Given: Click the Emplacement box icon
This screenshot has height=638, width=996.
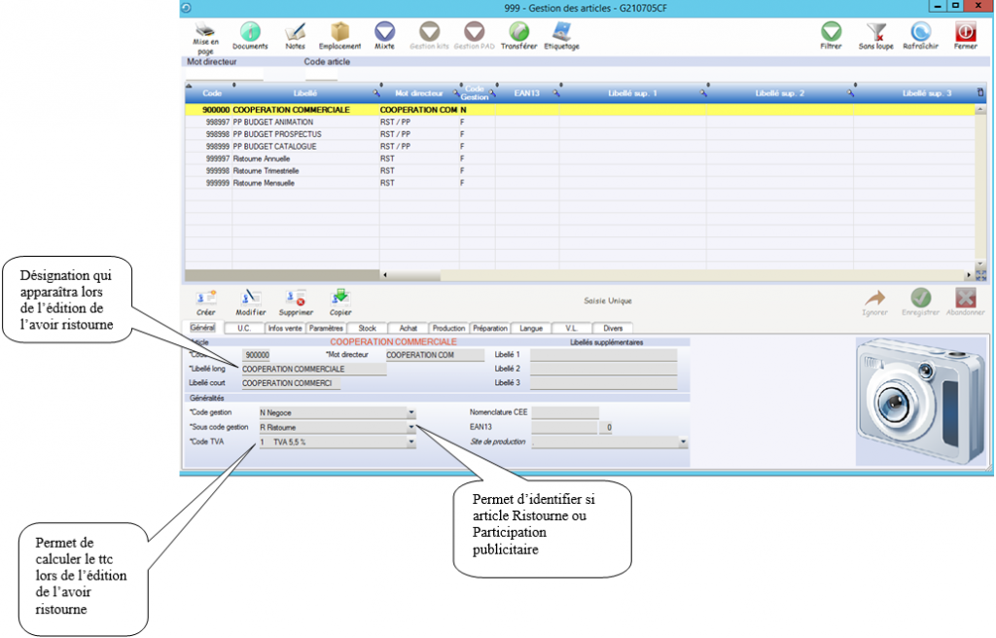Looking at the screenshot, I should click(339, 31).
